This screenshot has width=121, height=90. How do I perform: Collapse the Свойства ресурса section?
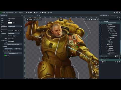click(x=2, y=36)
